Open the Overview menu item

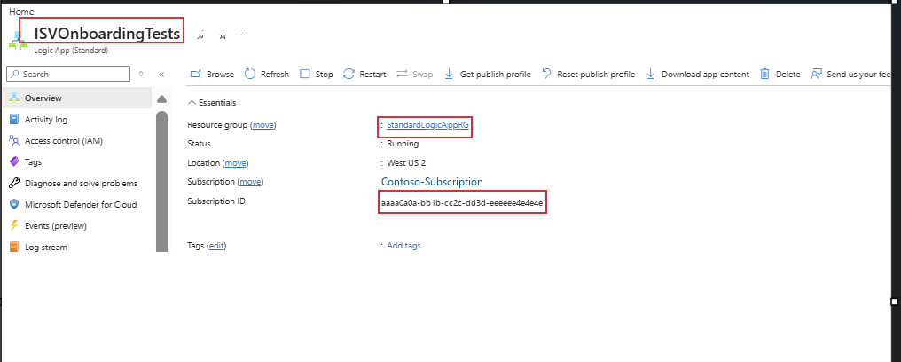[x=77, y=98]
